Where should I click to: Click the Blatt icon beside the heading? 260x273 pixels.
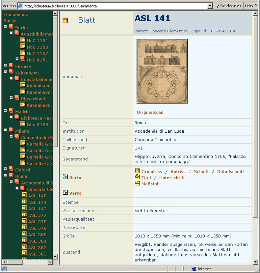(65, 21)
